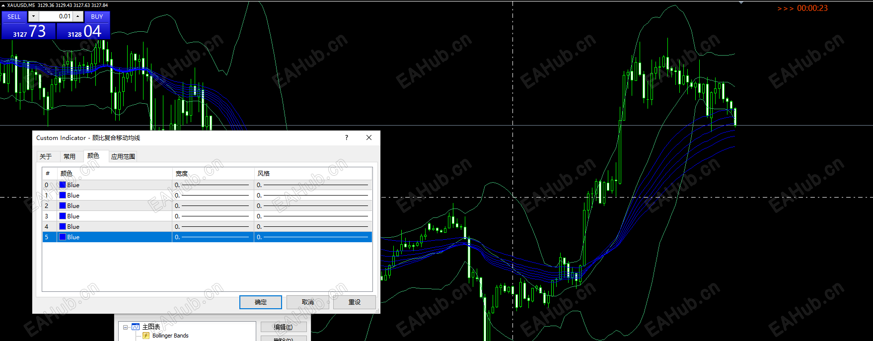This screenshot has height=341, width=873.
Task: Click the 00:00:23 countdown timer text
Action: pyautogui.click(x=812, y=8)
